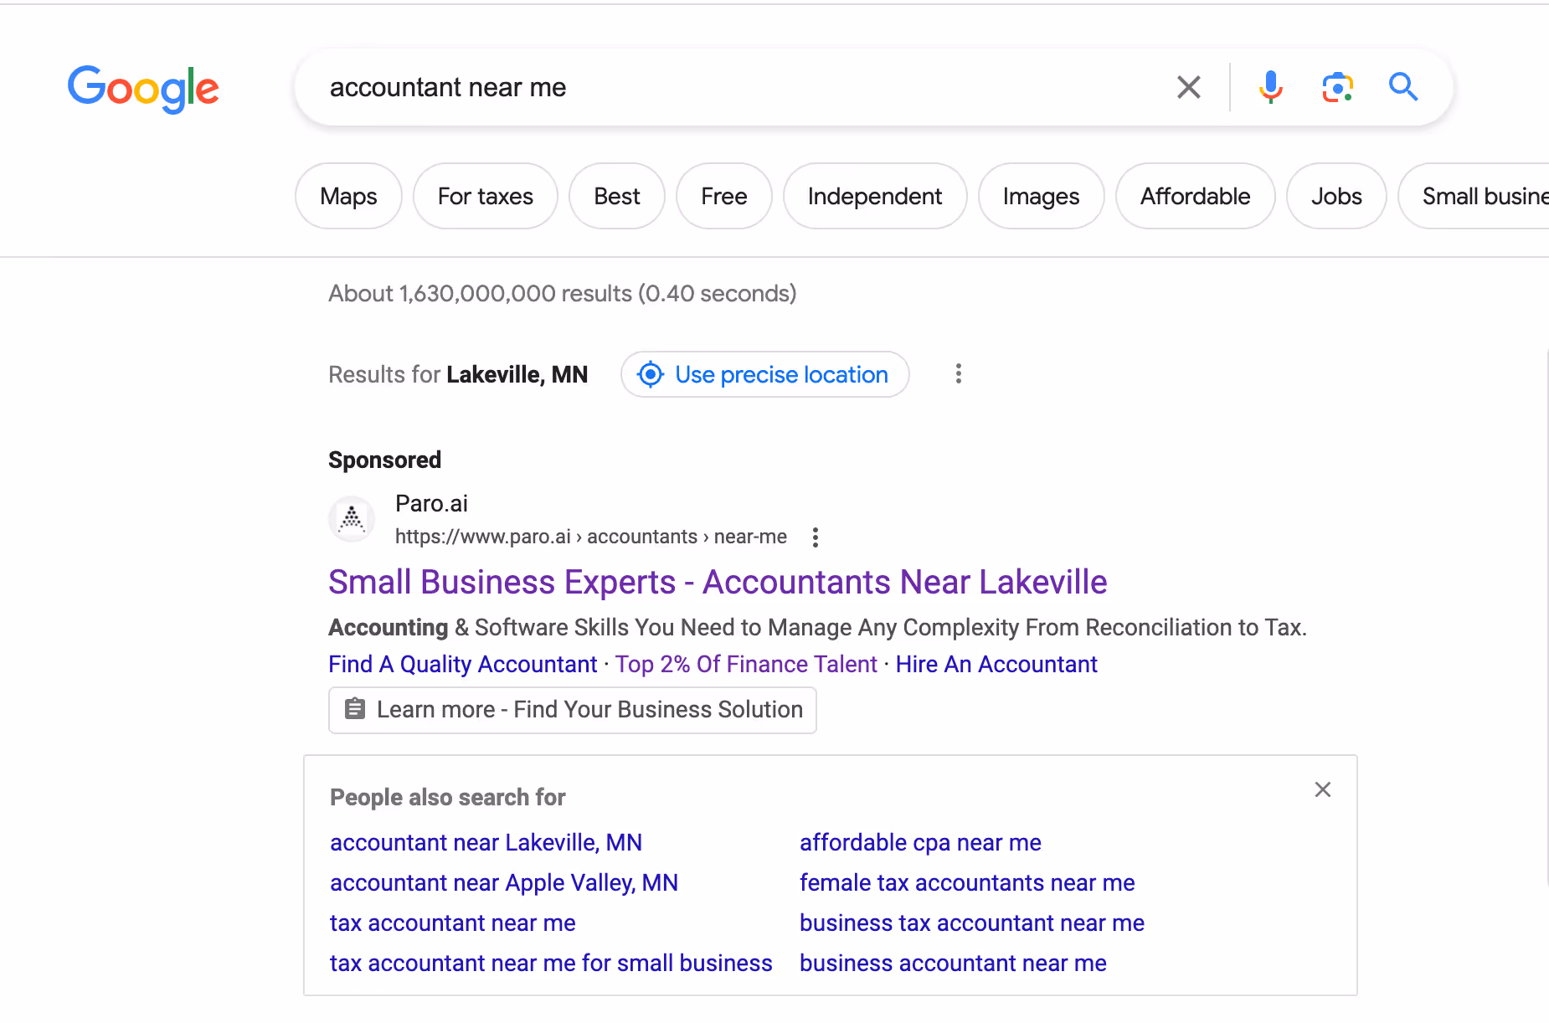Click the Sponsored label
The height and width of the screenshot is (1023, 1549).
[x=384, y=460]
